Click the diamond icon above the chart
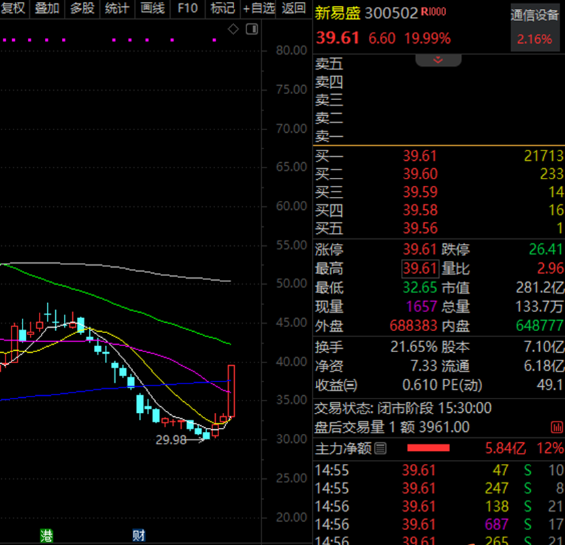This screenshot has height=545, width=565. click(x=233, y=29)
